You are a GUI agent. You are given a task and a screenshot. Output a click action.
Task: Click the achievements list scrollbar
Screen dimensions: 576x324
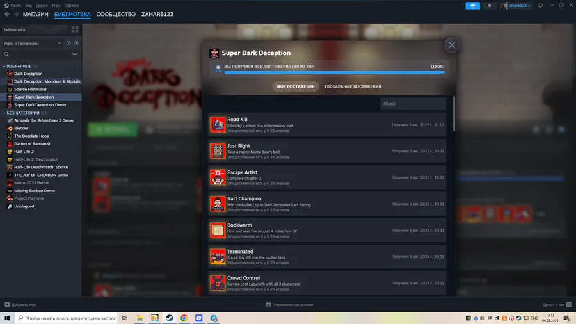point(454,114)
